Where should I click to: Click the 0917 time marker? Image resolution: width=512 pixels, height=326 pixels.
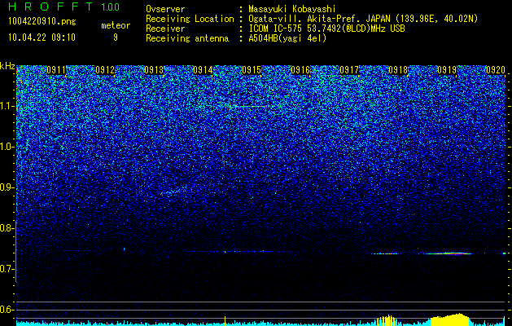tap(349, 70)
